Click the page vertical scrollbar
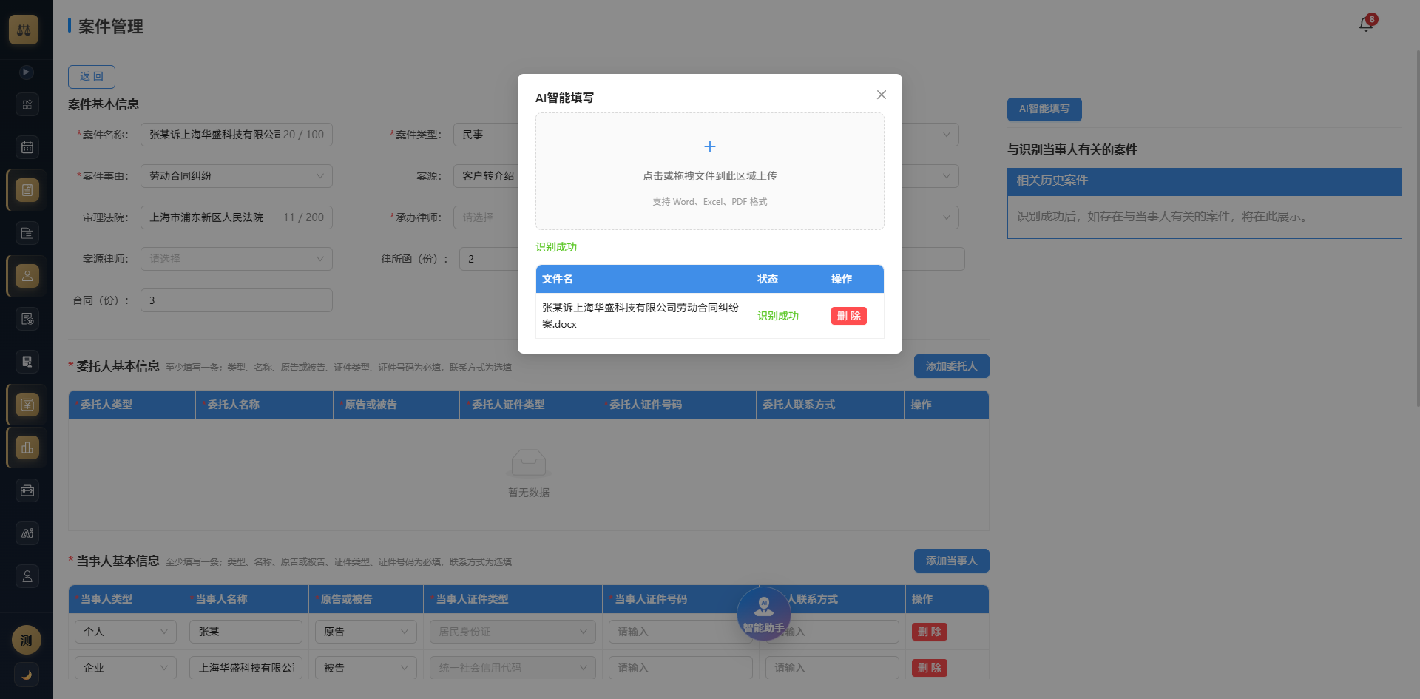This screenshot has height=699, width=1420. [x=1417, y=229]
